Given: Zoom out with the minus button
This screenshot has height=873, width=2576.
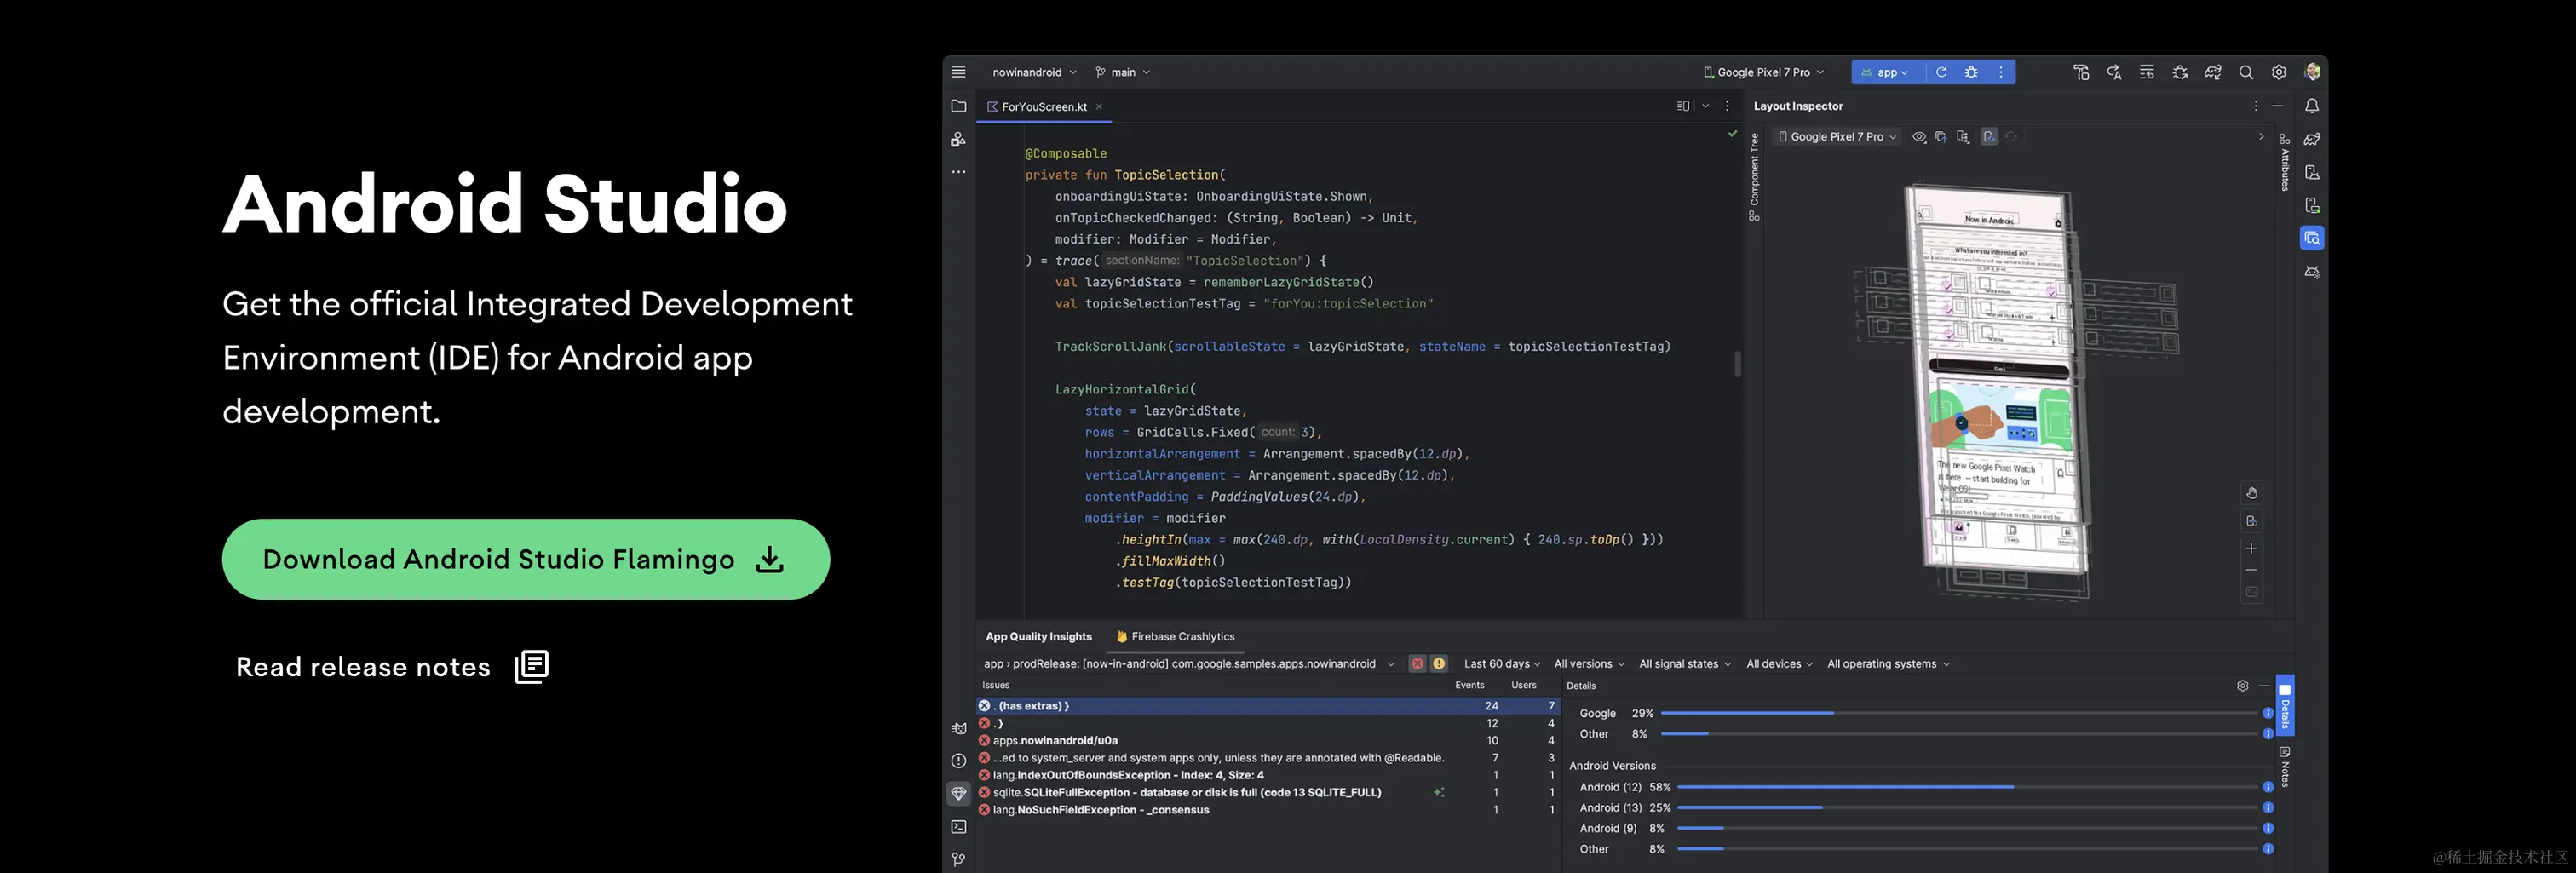Looking at the screenshot, I should tap(2251, 570).
